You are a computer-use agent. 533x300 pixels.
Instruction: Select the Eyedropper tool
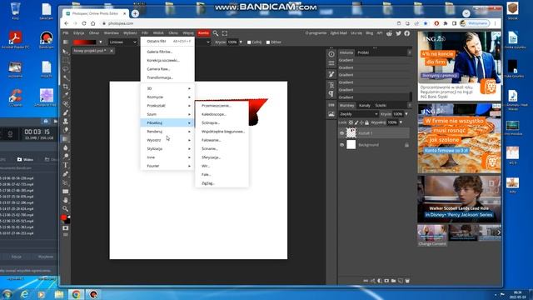pos(66,95)
